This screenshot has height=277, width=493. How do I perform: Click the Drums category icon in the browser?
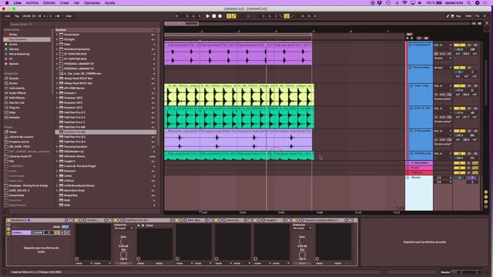[6, 83]
